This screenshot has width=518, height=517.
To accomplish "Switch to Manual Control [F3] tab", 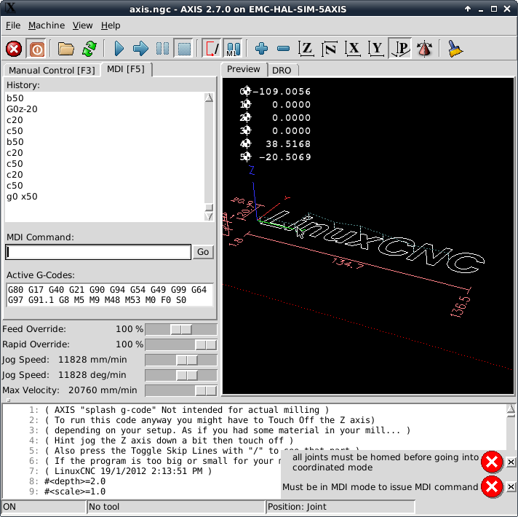I will [x=52, y=71].
